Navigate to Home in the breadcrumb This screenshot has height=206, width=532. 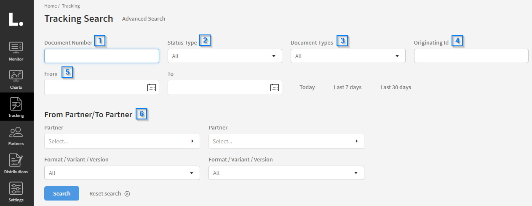[x=50, y=6]
